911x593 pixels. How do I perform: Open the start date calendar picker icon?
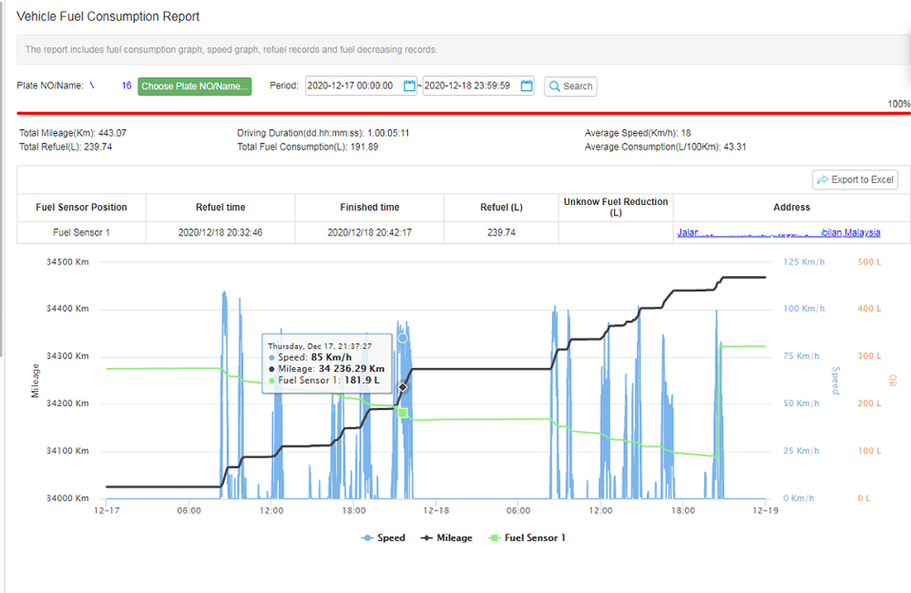[410, 85]
